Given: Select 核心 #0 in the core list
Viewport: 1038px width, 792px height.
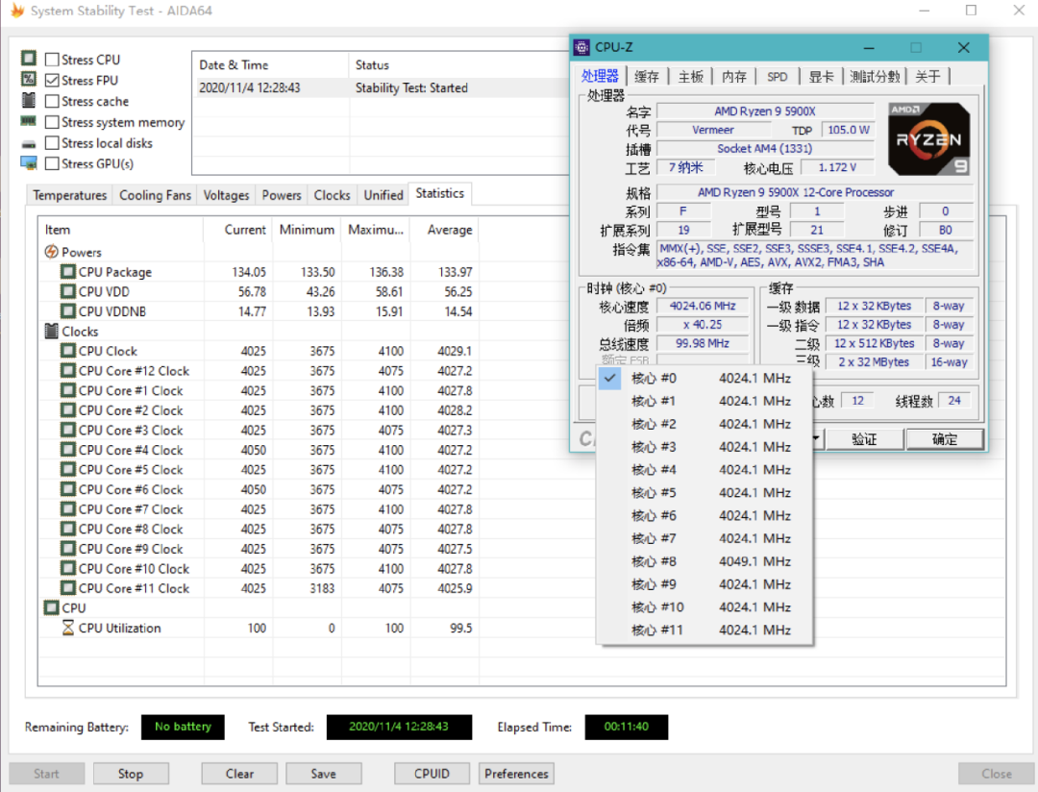Looking at the screenshot, I should [705, 378].
